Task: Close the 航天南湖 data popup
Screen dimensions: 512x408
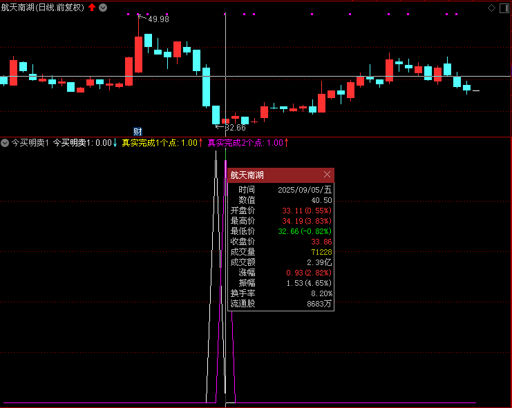Action: coord(327,175)
